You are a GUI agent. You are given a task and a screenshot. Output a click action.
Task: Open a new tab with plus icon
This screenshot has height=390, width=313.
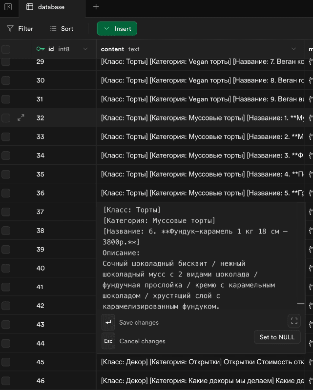[x=96, y=7]
